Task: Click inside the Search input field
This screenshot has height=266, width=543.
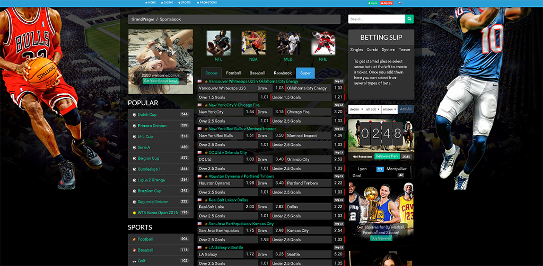Action: pos(377,19)
